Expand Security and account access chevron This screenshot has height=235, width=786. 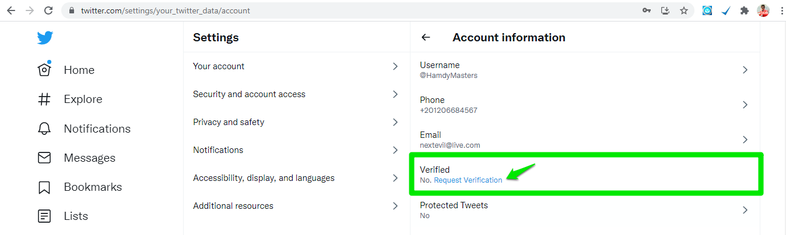coord(395,94)
